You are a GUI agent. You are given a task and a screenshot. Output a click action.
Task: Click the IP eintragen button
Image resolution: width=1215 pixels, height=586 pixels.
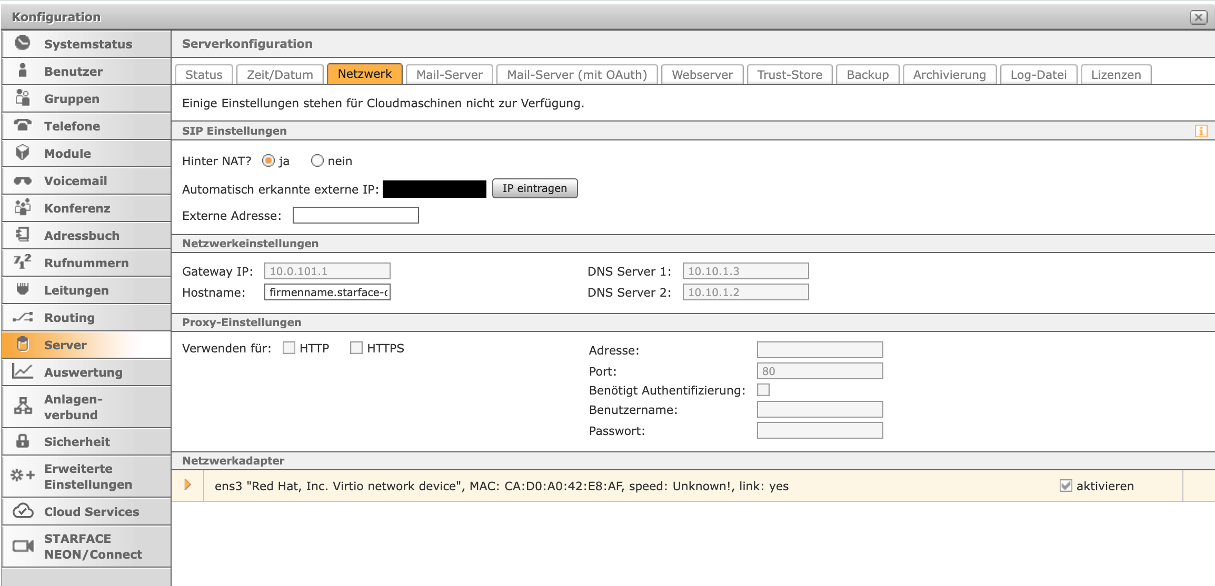click(x=535, y=188)
